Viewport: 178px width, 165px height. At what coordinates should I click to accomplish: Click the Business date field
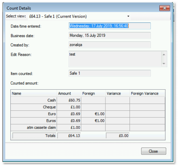[109, 35]
